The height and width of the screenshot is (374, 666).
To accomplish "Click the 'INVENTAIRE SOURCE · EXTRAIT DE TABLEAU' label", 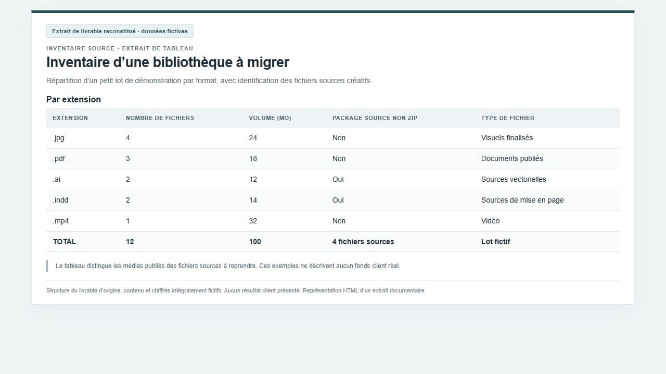I will tap(120, 48).
